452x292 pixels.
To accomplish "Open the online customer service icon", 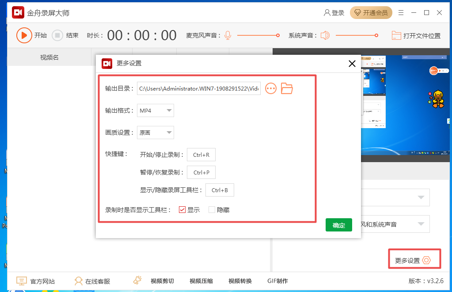I will point(79,281).
